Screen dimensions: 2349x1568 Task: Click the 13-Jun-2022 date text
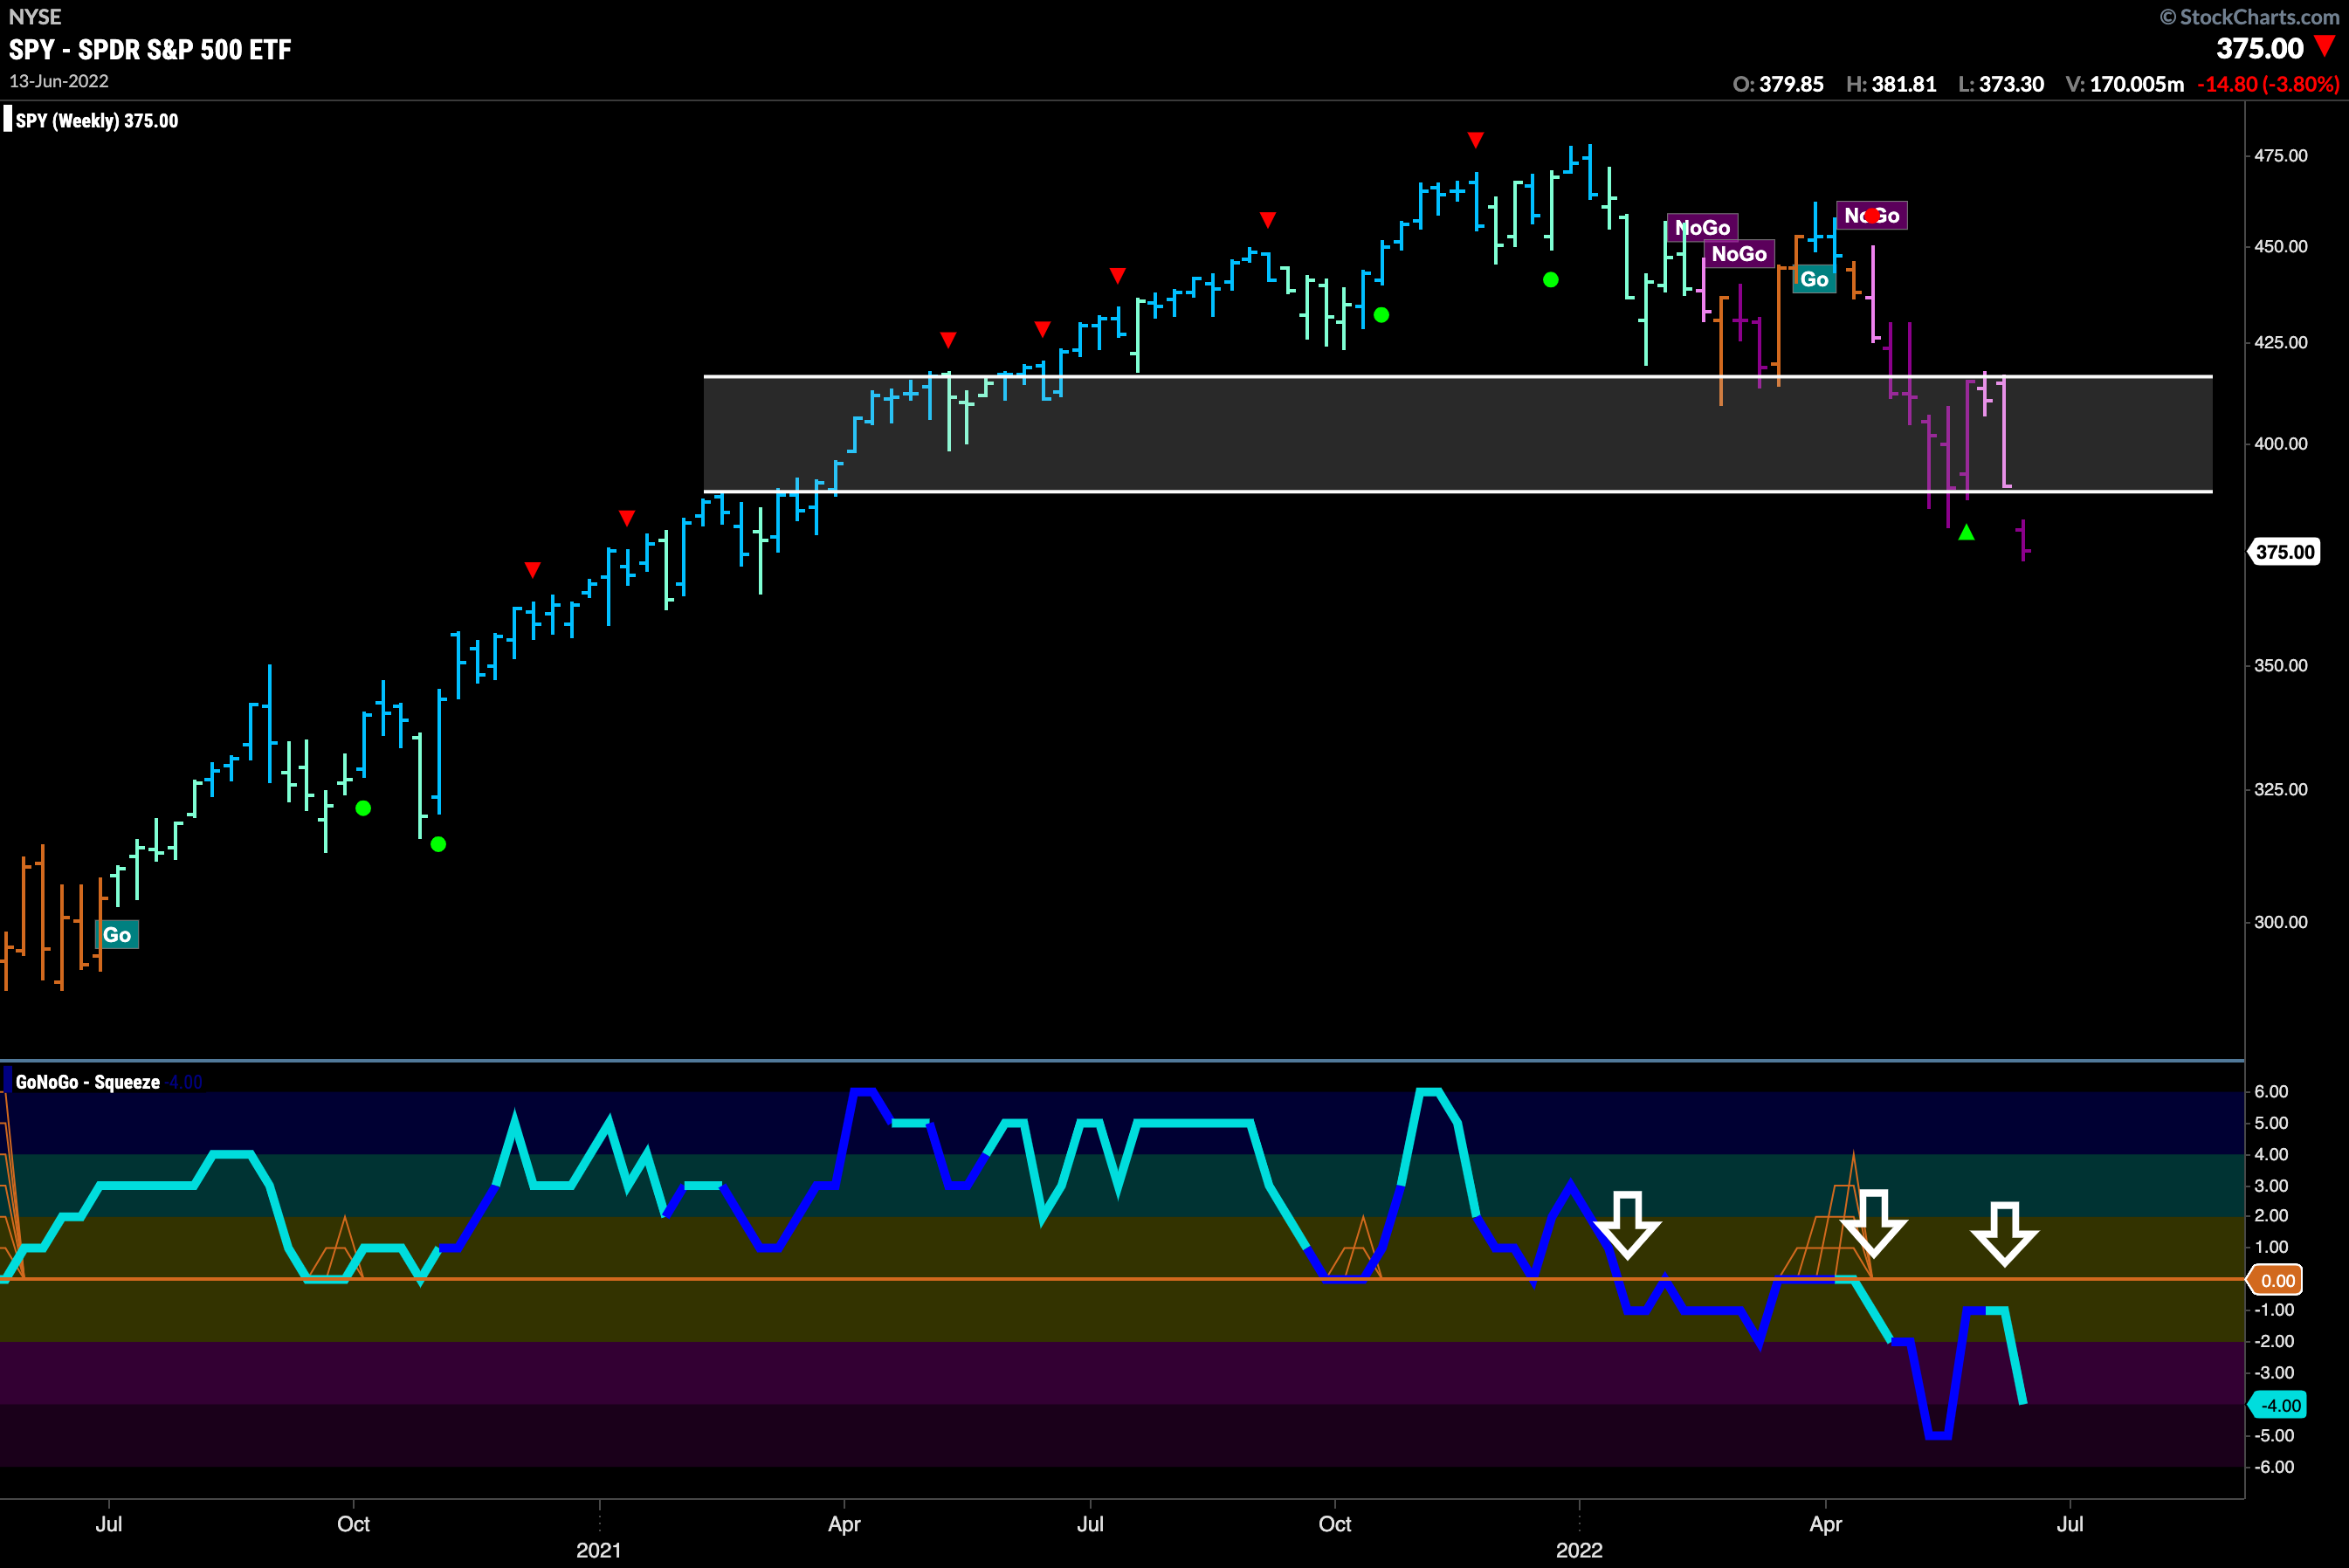point(59,81)
